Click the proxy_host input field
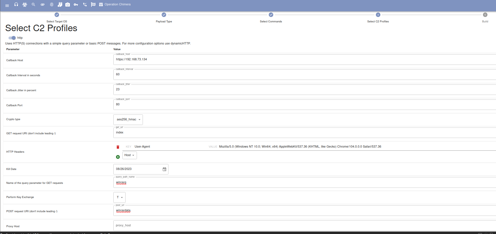 point(305,226)
